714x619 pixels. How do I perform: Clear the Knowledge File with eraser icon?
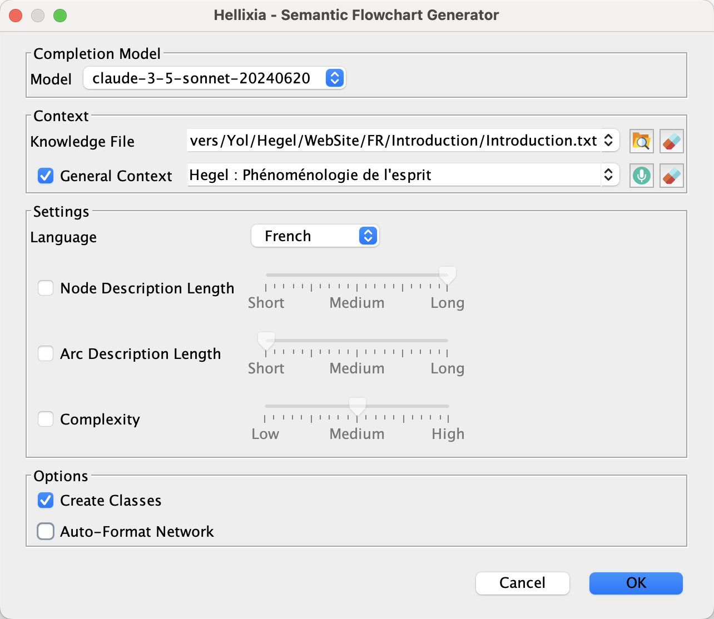(671, 141)
